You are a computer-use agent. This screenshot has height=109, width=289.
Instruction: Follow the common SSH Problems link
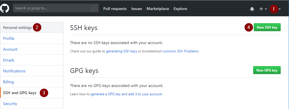tap(180, 51)
